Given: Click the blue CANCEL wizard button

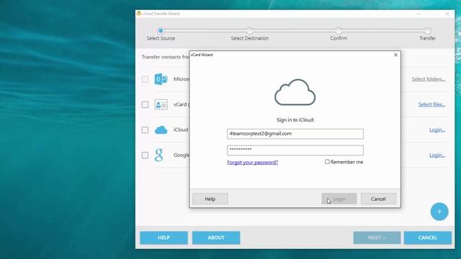Looking at the screenshot, I should (x=427, y=237).
